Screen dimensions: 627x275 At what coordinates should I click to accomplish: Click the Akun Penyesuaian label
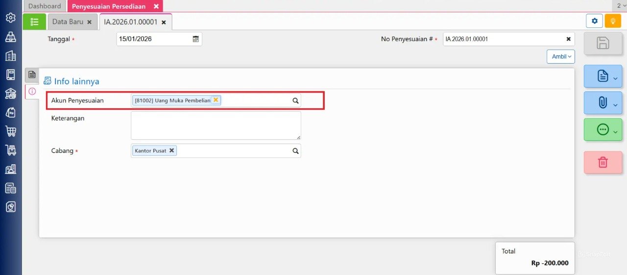coord(77,100)
